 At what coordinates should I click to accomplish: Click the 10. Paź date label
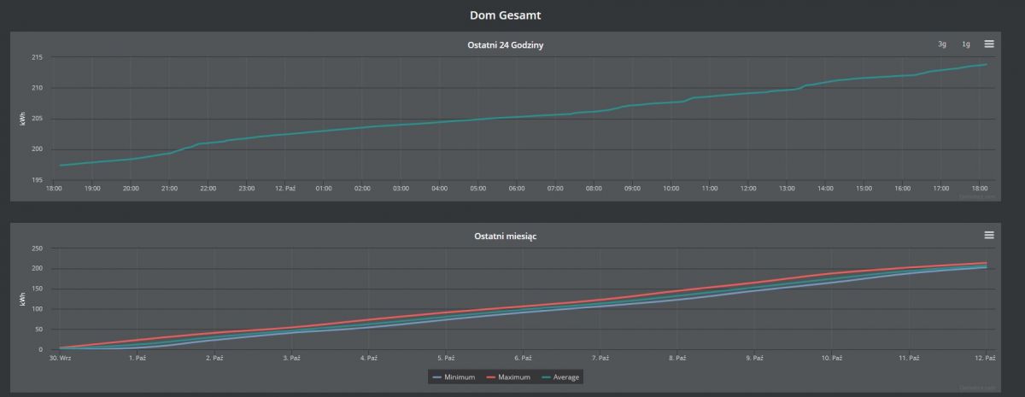pos(832,358)
